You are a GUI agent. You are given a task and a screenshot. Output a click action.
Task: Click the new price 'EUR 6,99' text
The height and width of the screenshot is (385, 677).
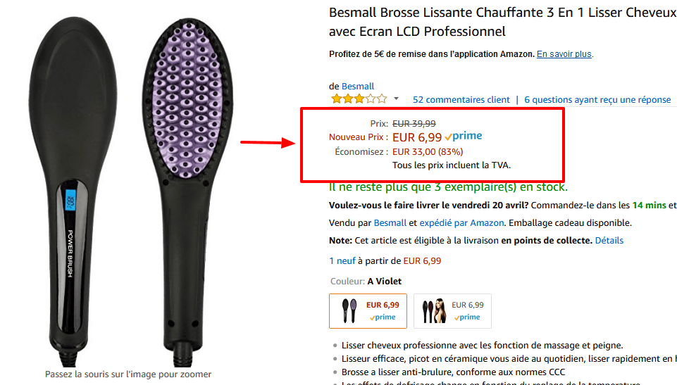coord(416,137)
